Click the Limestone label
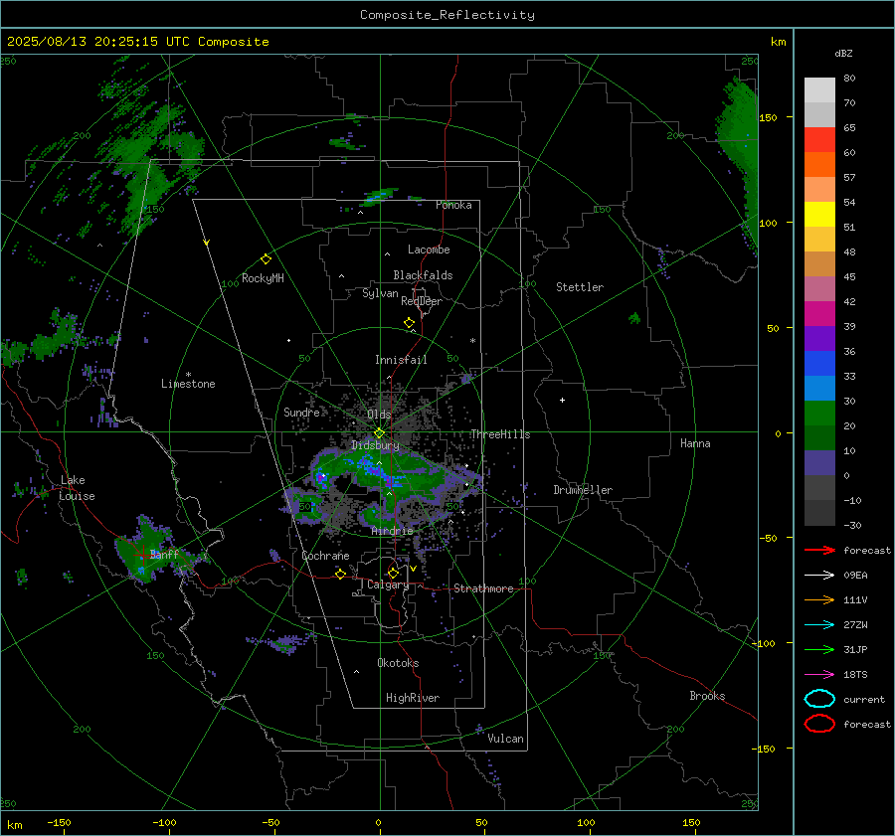This screenshot has width=895, height=836. pos(188,384)
